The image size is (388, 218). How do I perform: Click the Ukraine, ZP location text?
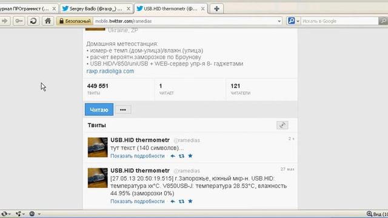pyautogui.click(x=123, y=30)
